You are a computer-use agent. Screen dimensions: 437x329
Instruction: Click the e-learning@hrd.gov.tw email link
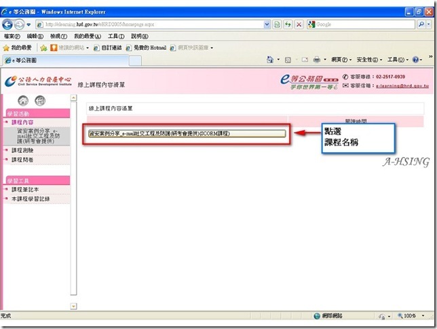click(402, 86)
